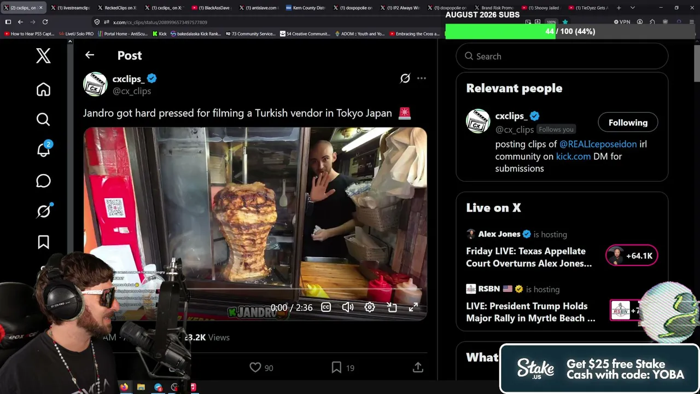Click the X Search field
This screenshot has height=394, width=700.
562,56
